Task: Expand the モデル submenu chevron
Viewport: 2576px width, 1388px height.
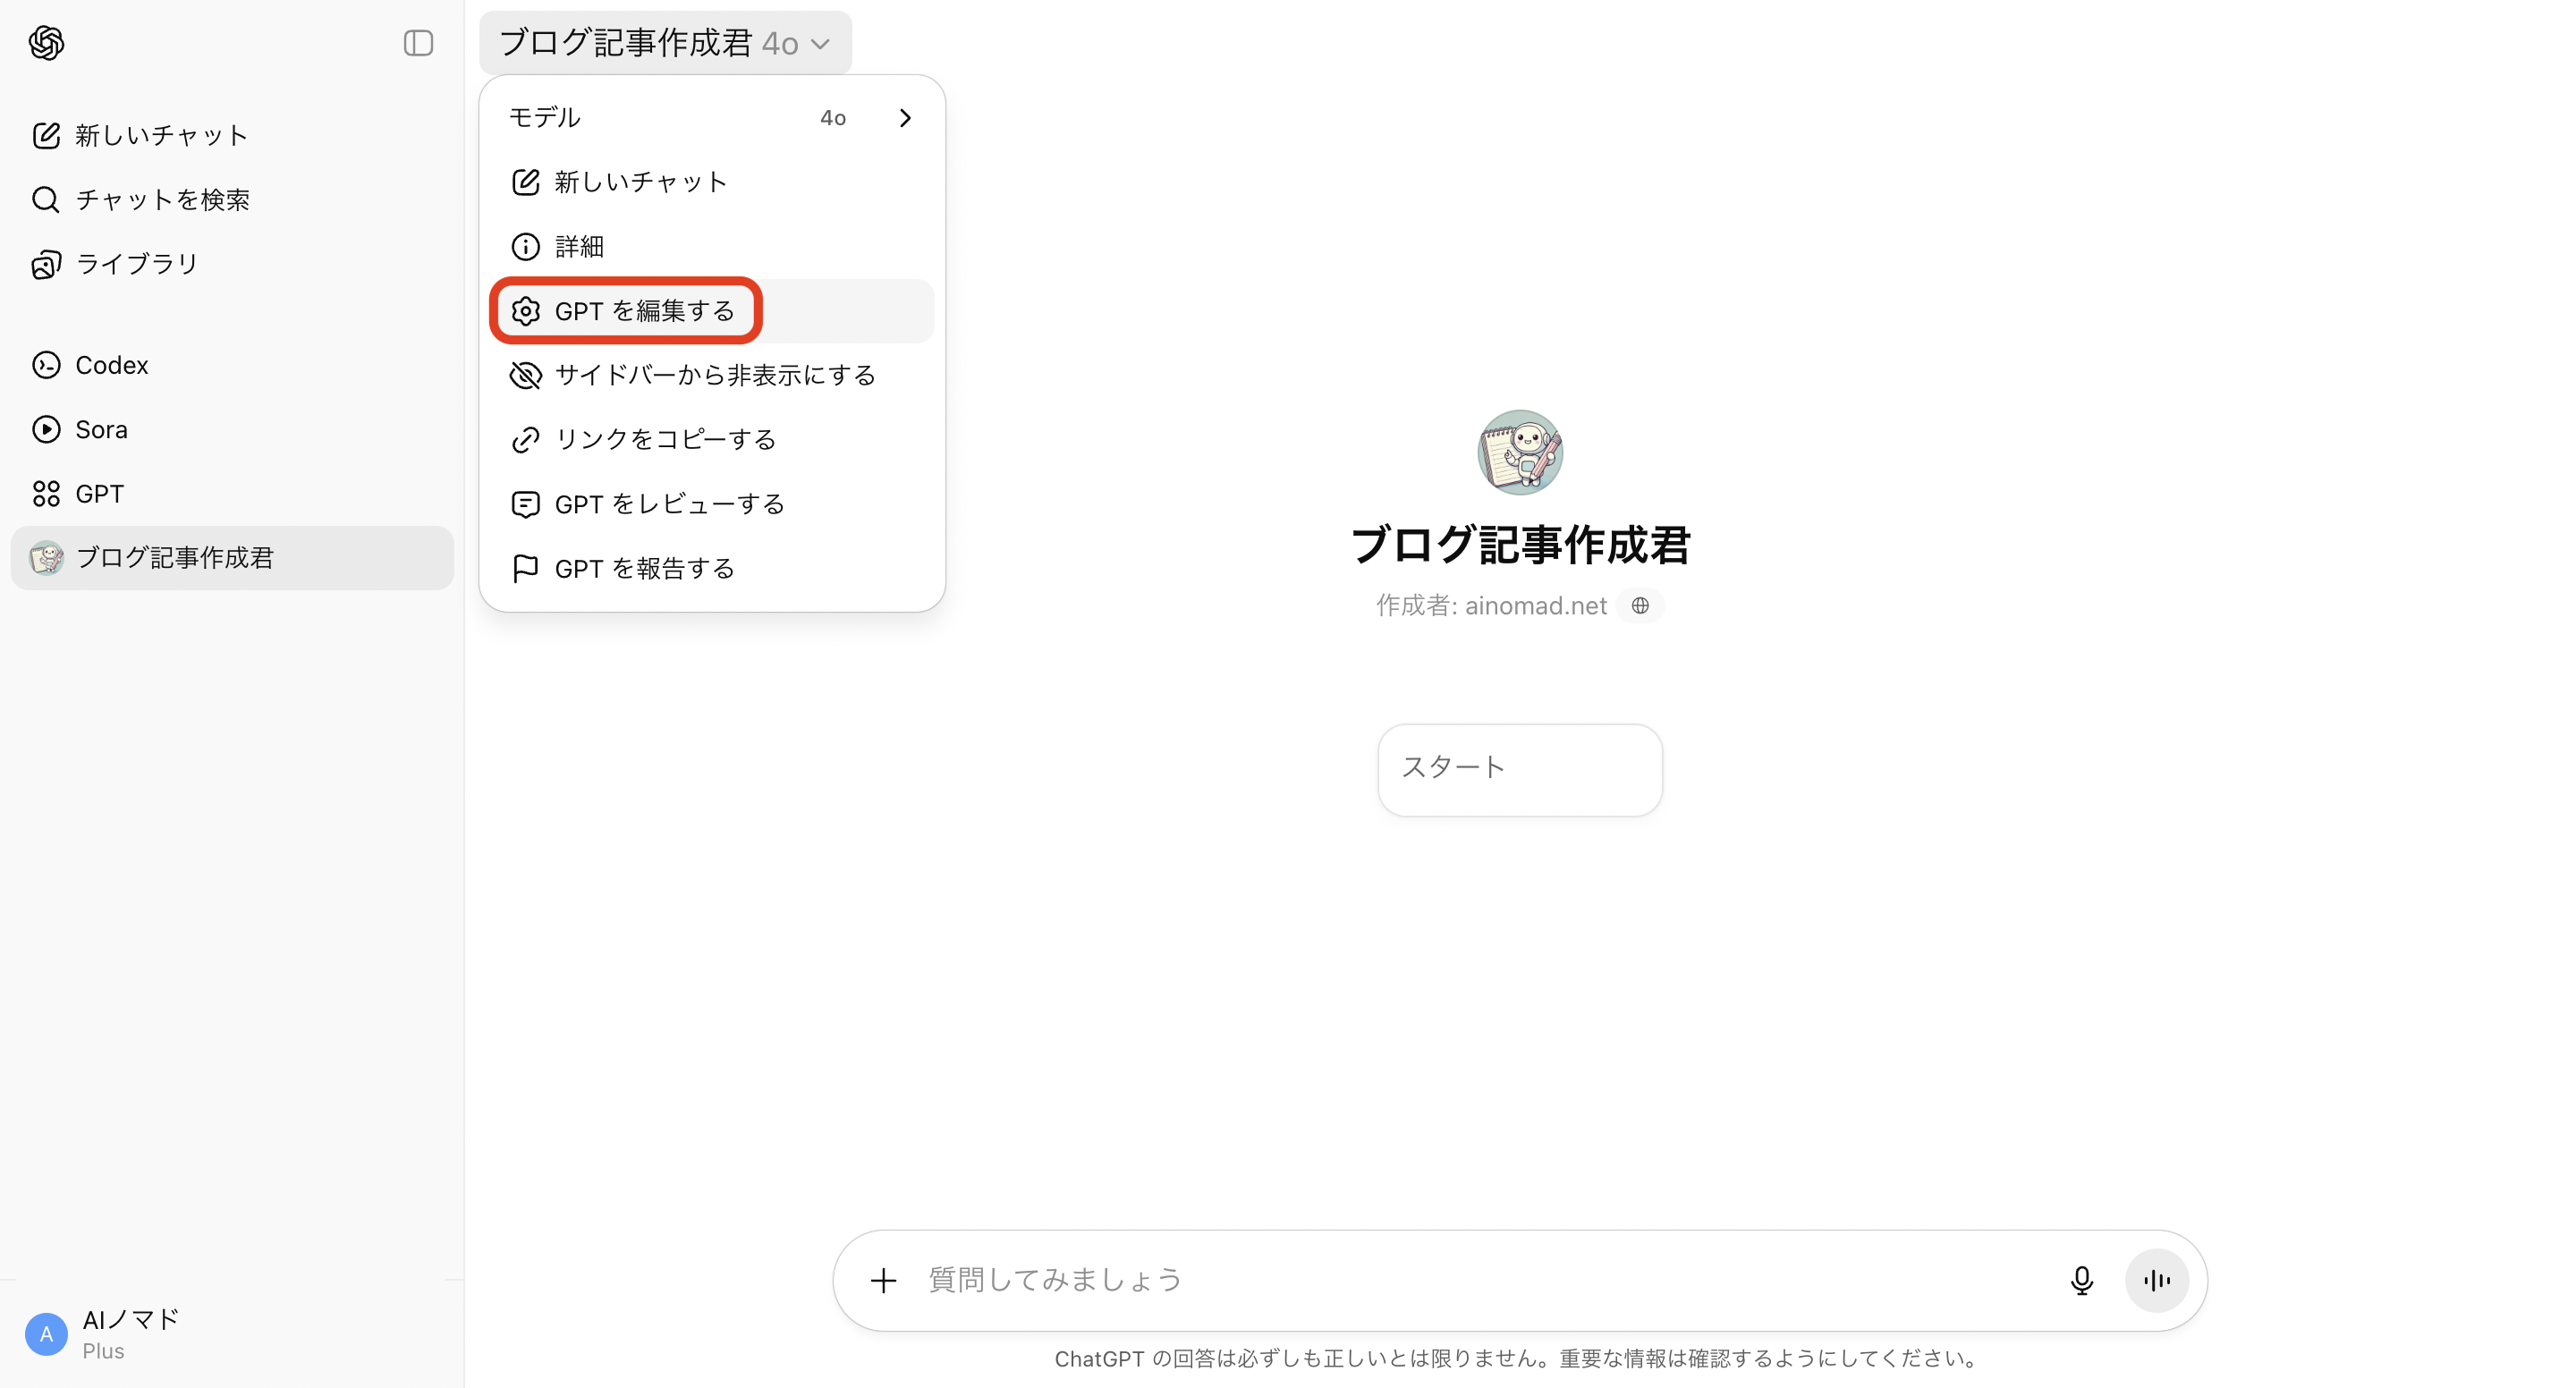Action: tap(905, 118)
